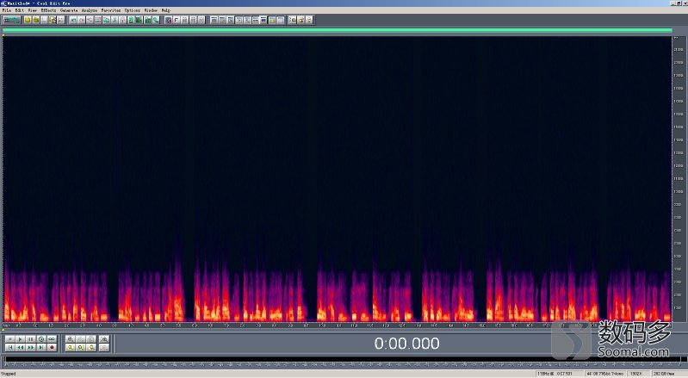Switch to multitrack view using the leftmost toolbar button

click(11, 20)
